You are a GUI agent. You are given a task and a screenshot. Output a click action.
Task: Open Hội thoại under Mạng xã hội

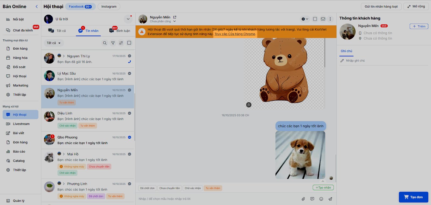click(x=20, y=115)
